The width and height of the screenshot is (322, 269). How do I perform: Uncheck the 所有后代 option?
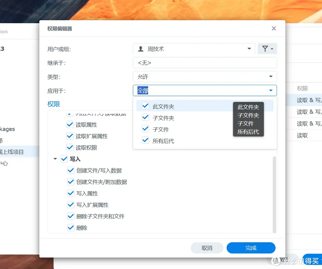pyautogui.click(x=145, y=140)
